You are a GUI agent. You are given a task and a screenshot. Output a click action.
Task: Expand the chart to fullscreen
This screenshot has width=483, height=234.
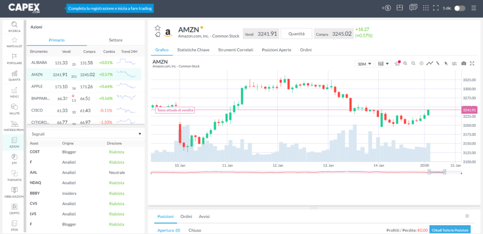(472, 64)
